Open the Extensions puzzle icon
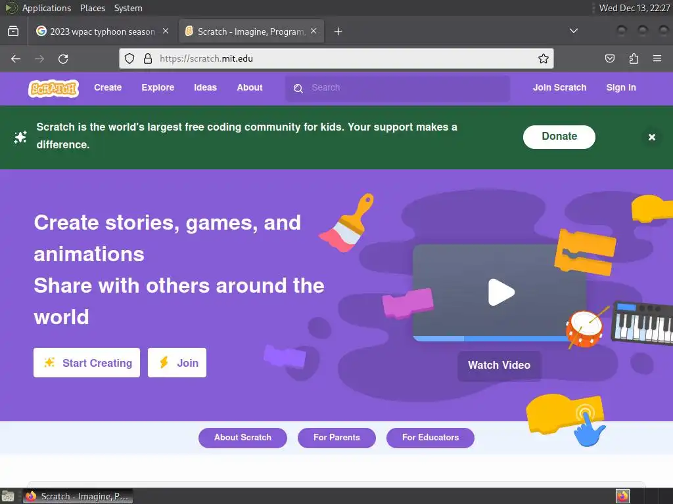The width and height of the screenshot is (673, 504). 634,58
